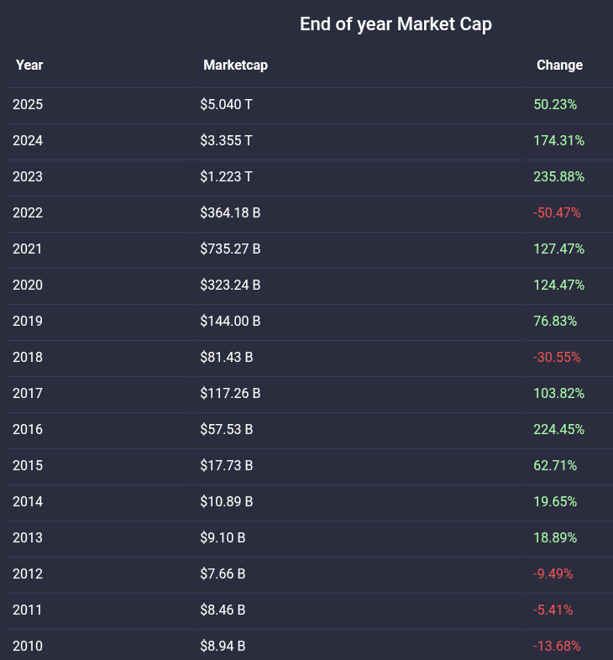Image resolution: width=613 pixels, height=660 pixels.
Task: Select the $81.43 B market cap cell
Action: point(227,358)
